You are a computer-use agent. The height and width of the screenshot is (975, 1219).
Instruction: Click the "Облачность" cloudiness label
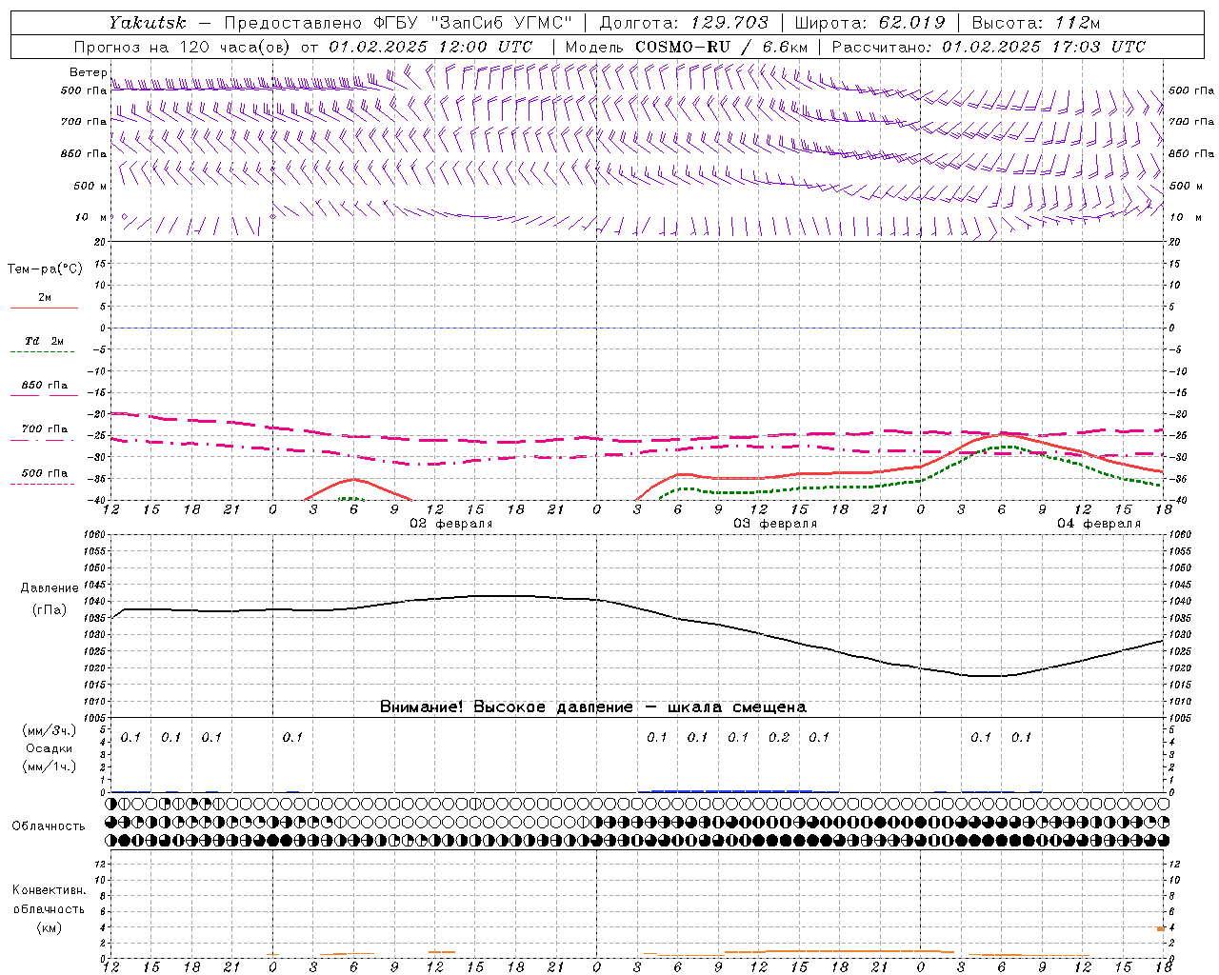point(49,826)
